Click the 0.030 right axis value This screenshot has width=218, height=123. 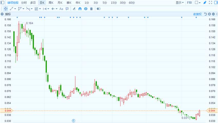coord(212,121)
